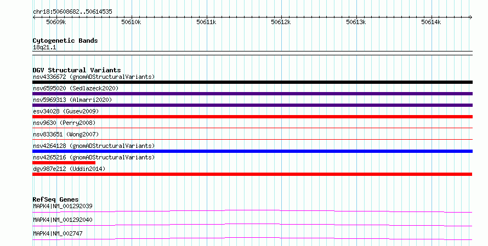The height and width of the screenshot is (246, 488).
Task: Click the short red nsv4265216 variant bar
Action: pyautogui.click(x=64, y=163)
